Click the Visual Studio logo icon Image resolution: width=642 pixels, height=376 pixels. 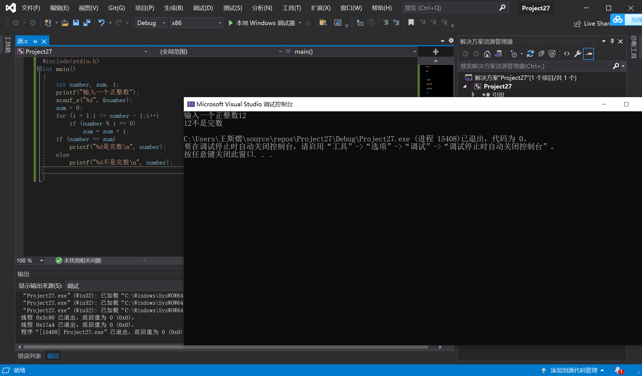tap(11, 8)
